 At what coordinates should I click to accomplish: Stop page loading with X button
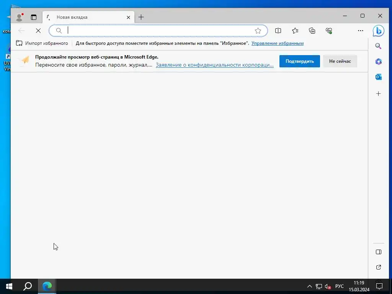coord(38,31)
